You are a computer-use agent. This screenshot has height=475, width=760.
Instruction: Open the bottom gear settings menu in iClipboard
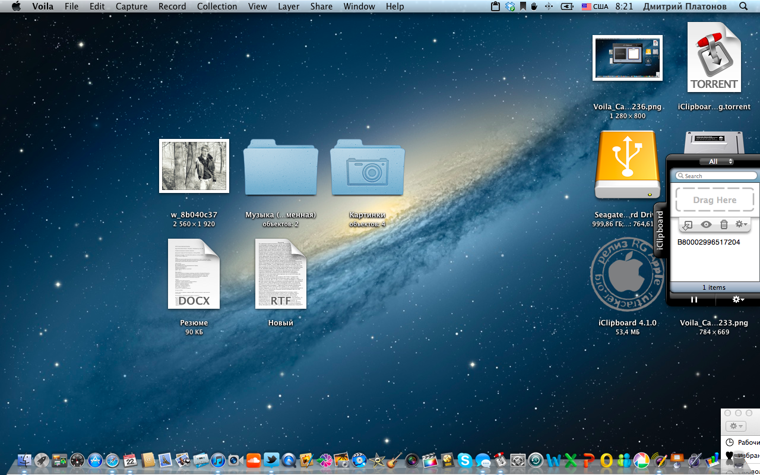point(738,300)
